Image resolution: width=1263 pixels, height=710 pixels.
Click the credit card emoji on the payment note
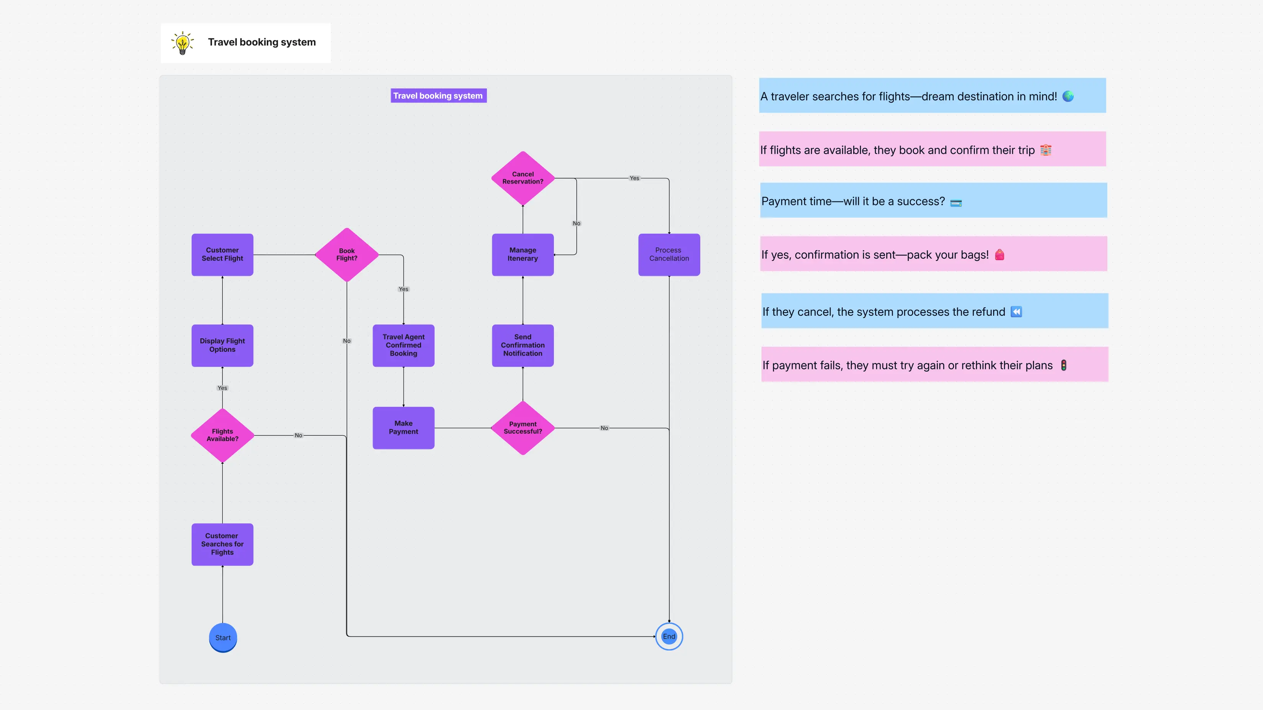tap(956, 202)
